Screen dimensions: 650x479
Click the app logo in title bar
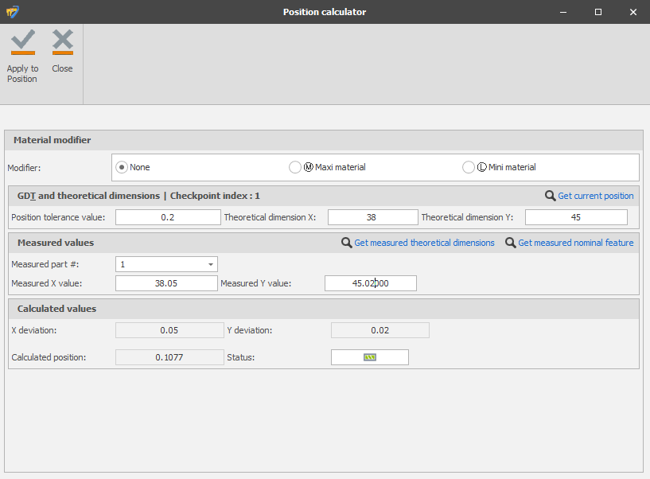coord(11,12)
